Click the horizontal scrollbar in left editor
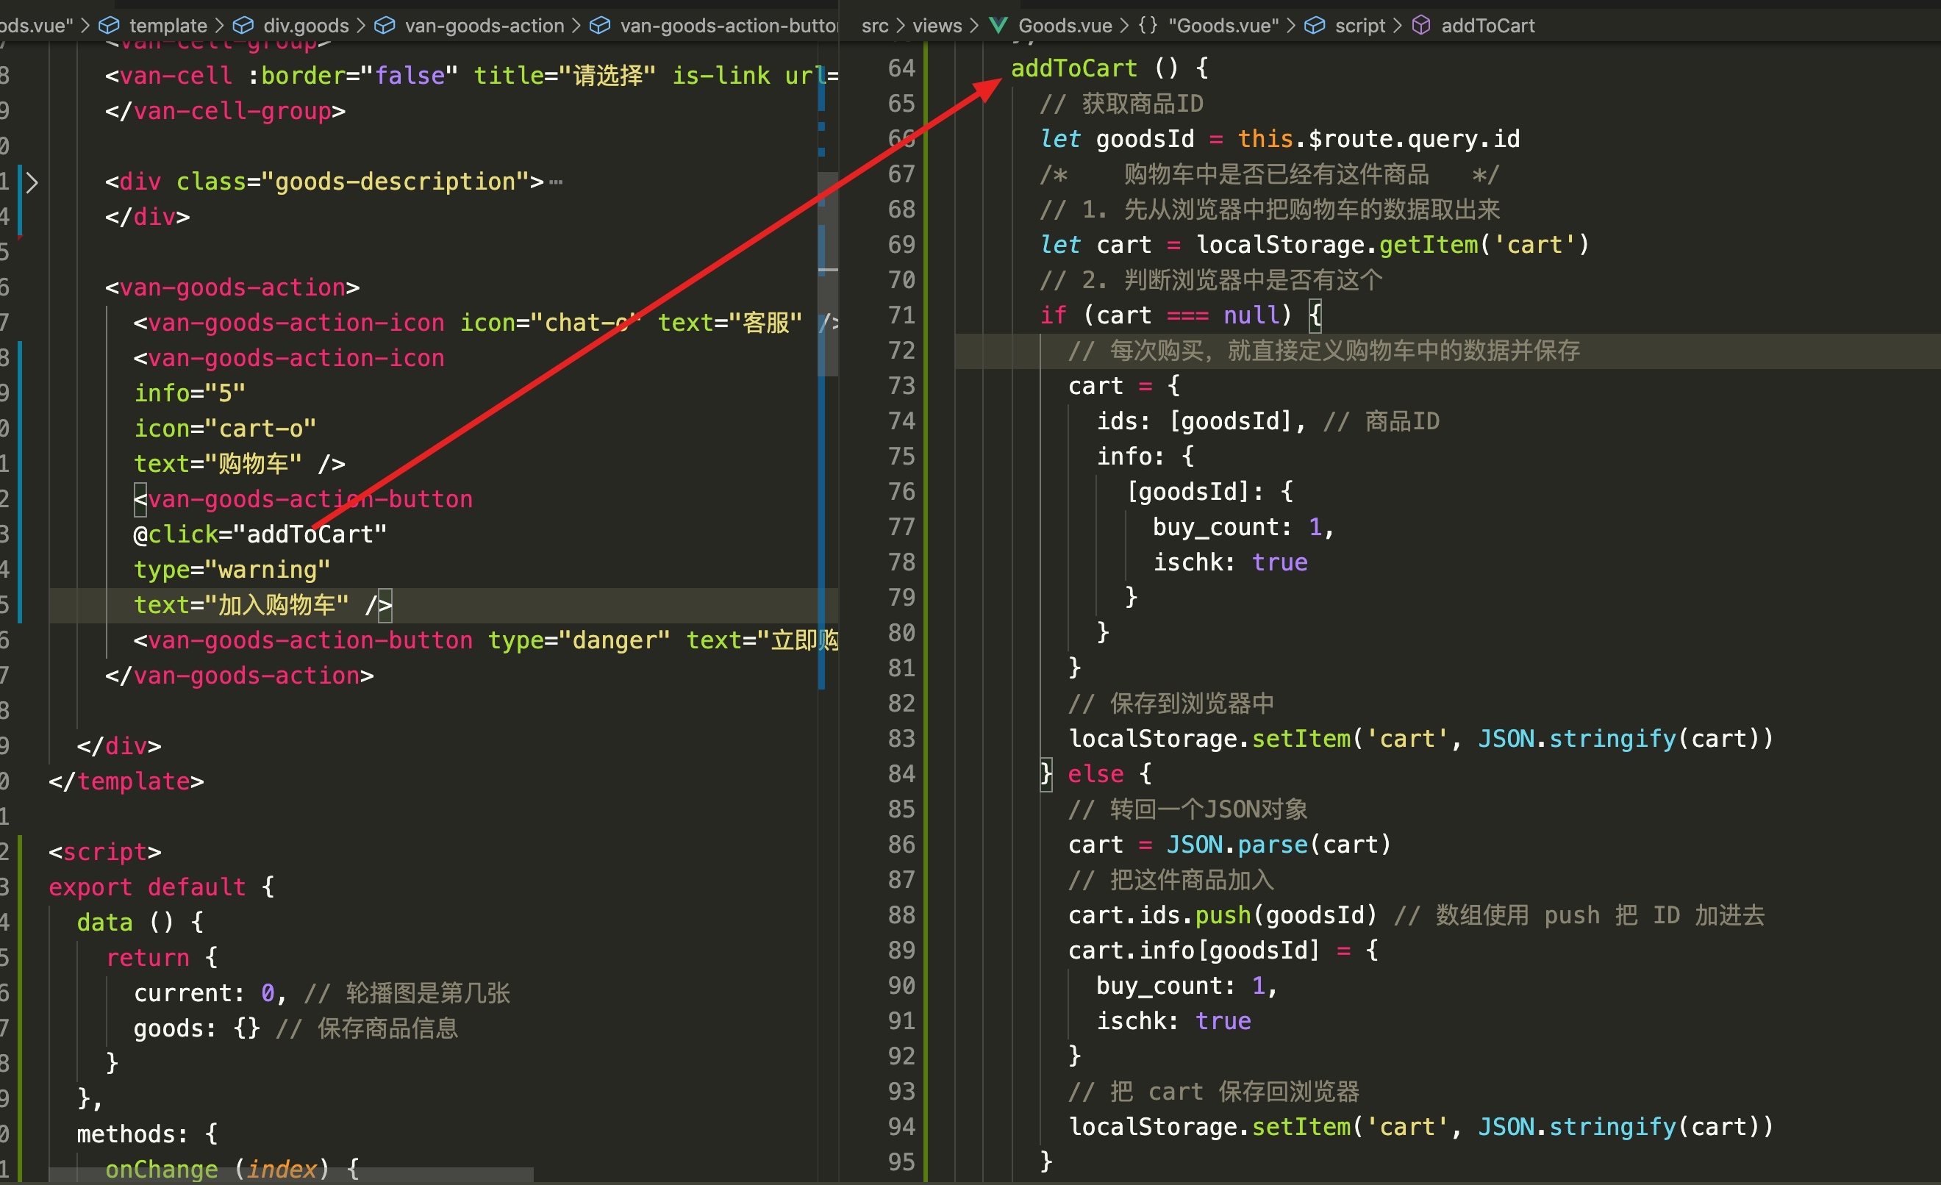This screenshot has width=1941, height=1185. (x=290, y=1174)
